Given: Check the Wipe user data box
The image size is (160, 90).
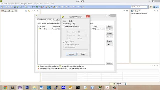Looking at the screenshot, I should (63, 42).
